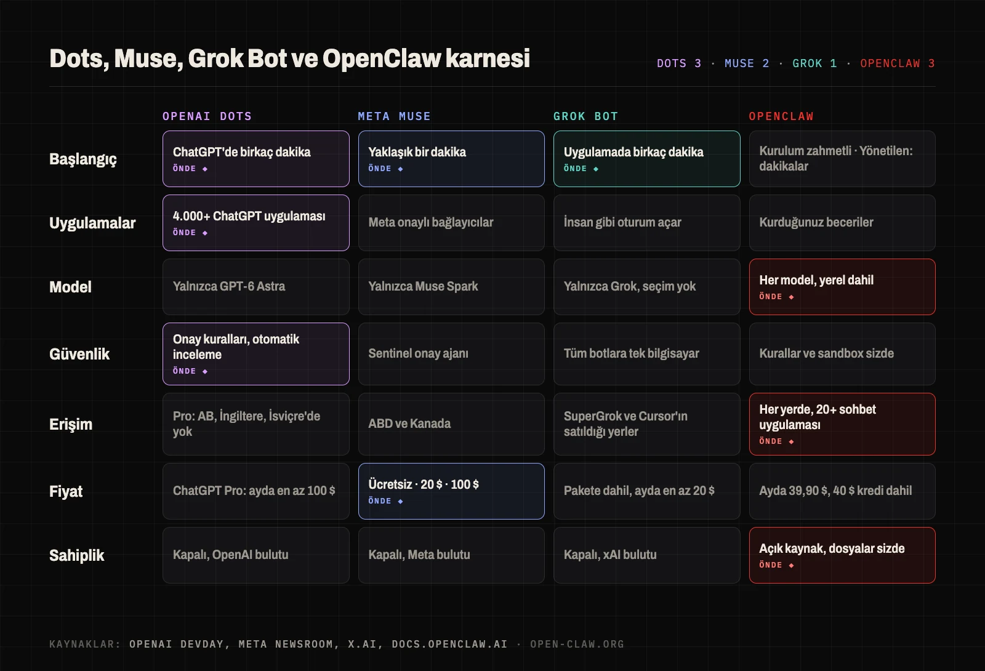
Task: Select 'Kapalı, Meta bulutu' cell
Action: [x=451, y=555]
